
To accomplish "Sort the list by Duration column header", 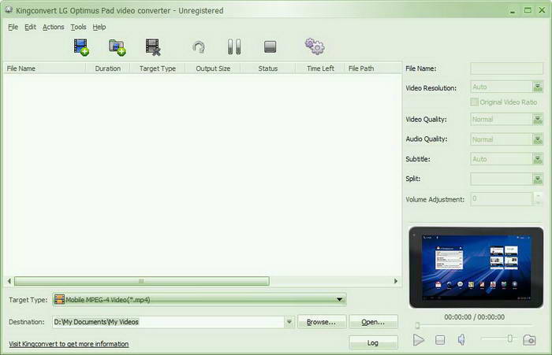I will coord(108,68).
